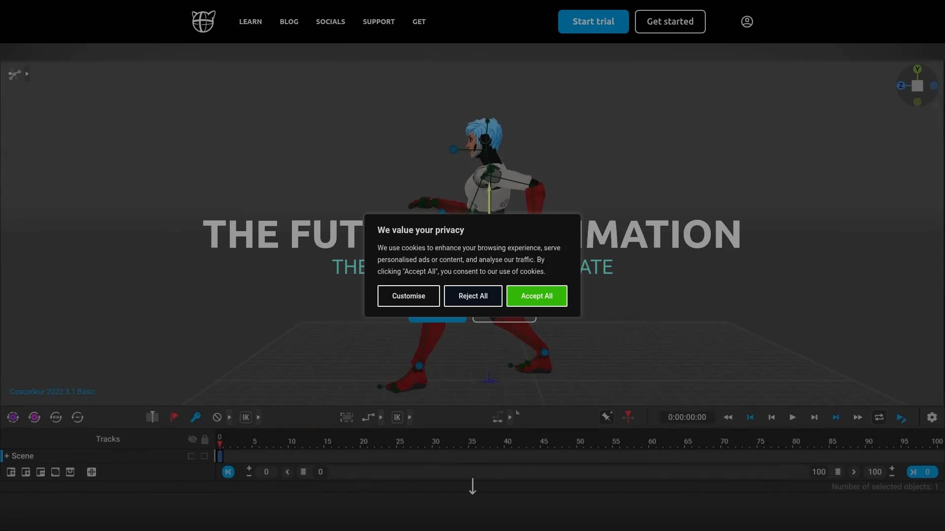Open dropdown arrow after prohibition icon
The image size is (945, 531).
point(229,417)
